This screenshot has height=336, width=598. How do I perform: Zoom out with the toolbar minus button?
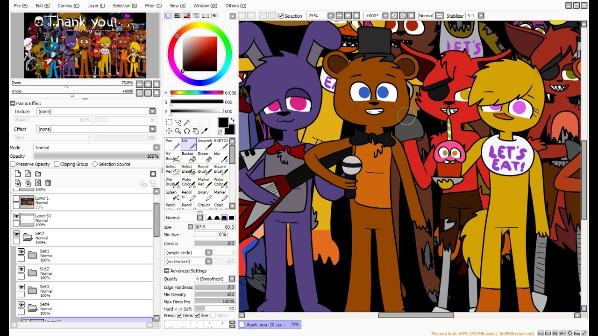coord(340,16)
